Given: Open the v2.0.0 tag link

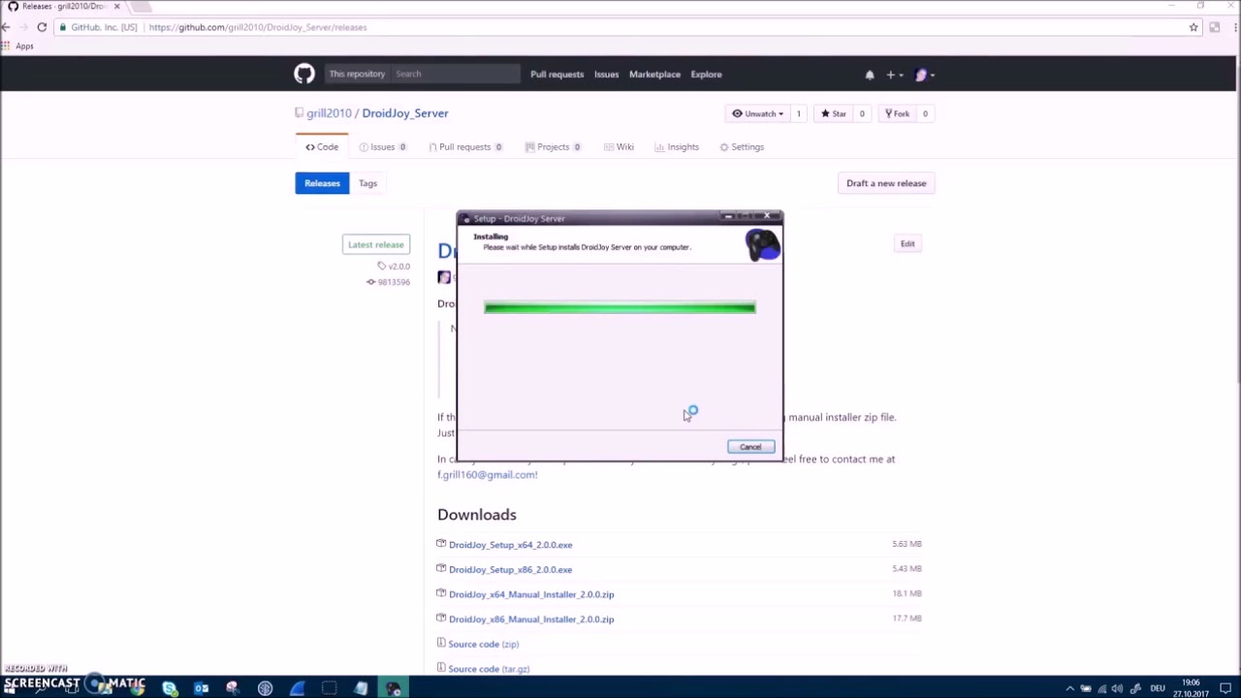Looking at the screenshot, I should [394, 266].
